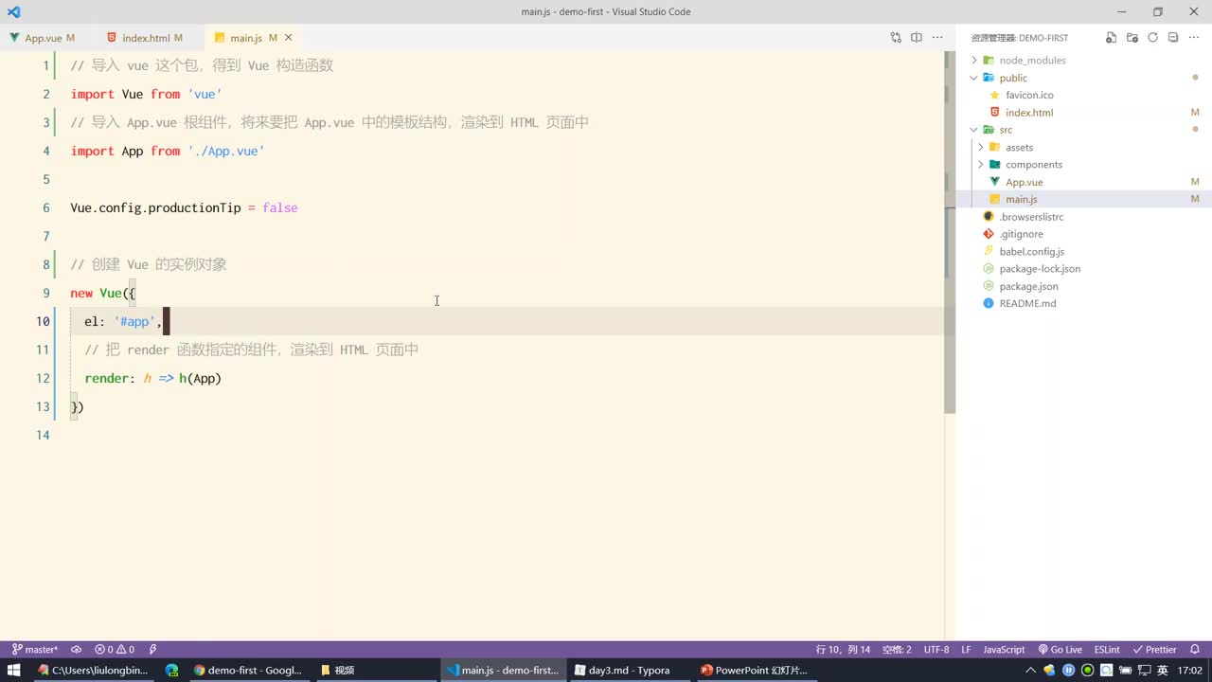1212x682 pixels.
Task: Open notifications bell in status bar
Action: pyautogui.click(x=1197, y=650)
